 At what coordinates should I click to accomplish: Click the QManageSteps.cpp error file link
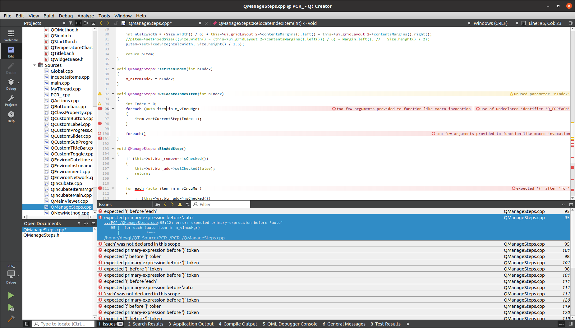tap(131, 223)
